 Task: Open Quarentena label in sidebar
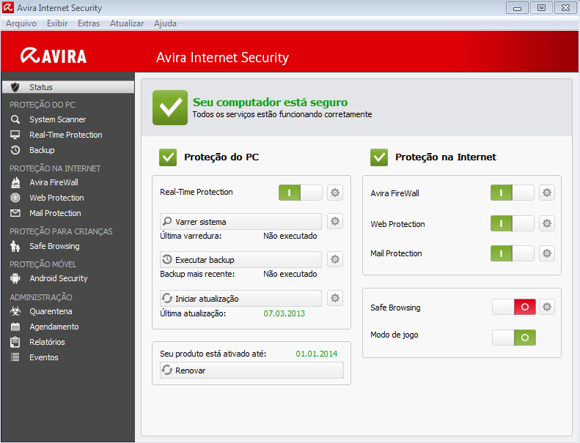click(51, 311)
